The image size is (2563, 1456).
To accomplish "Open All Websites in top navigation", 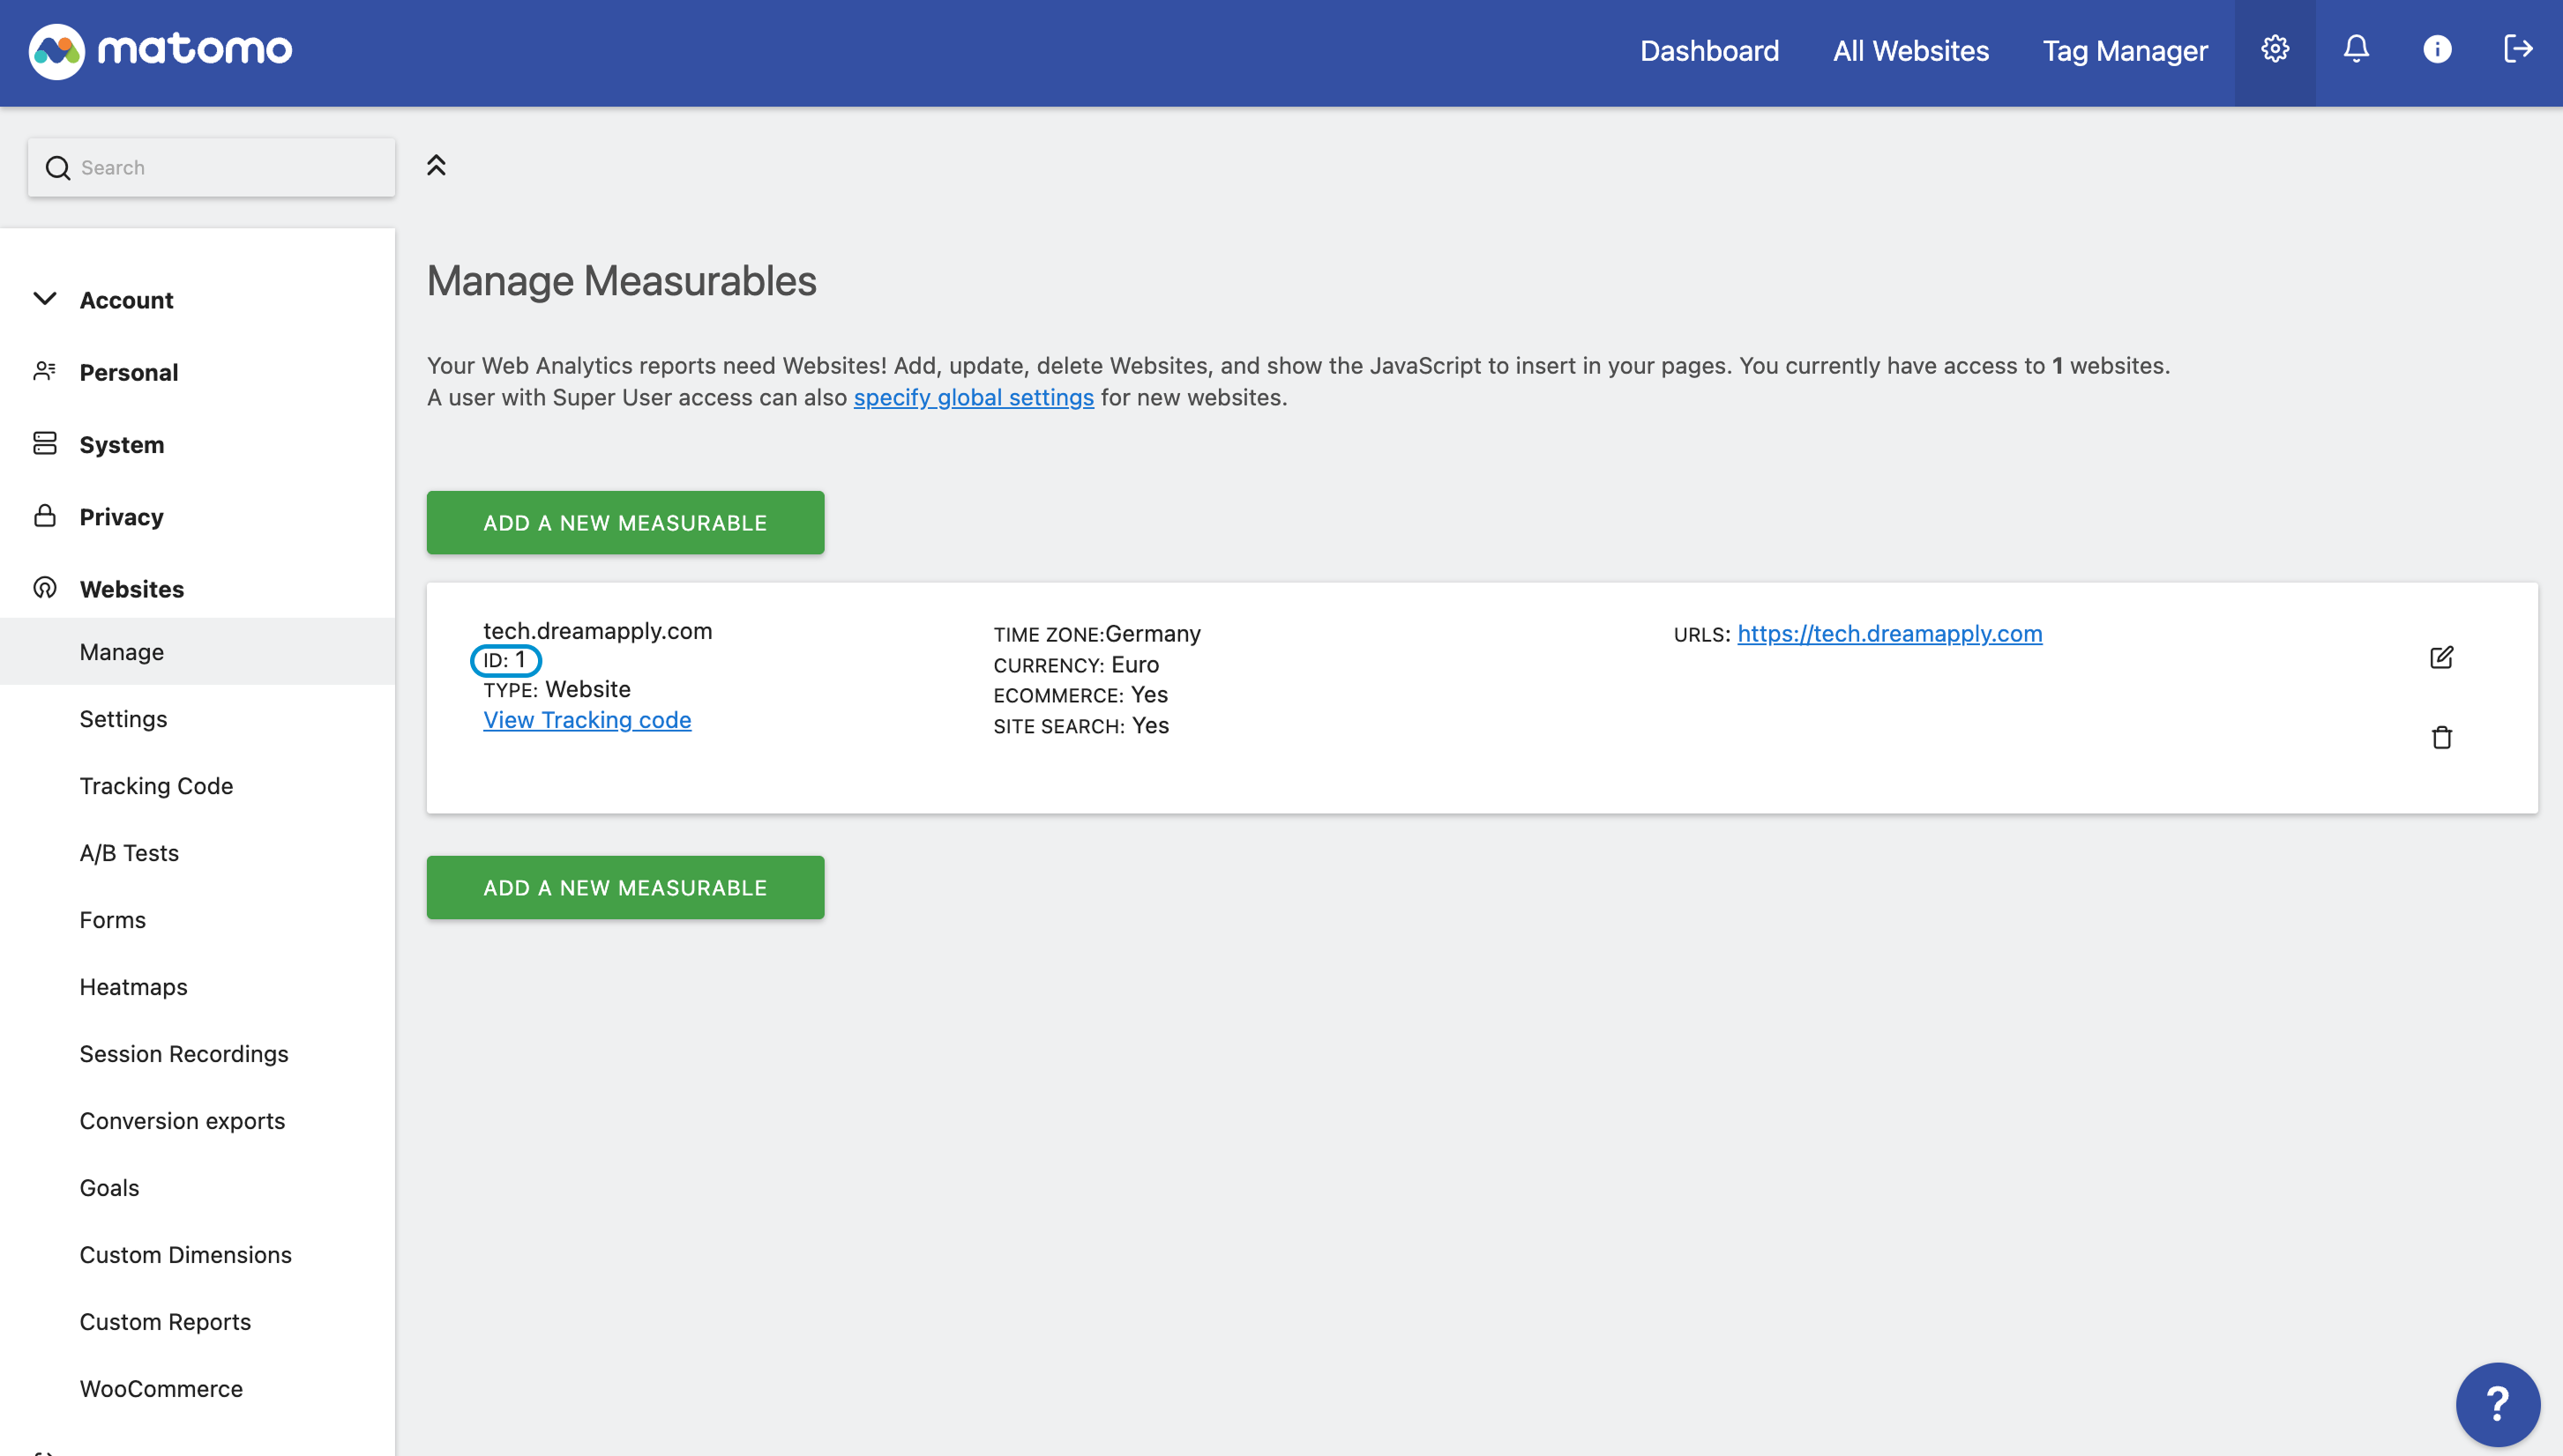I will pos(1910,51).
